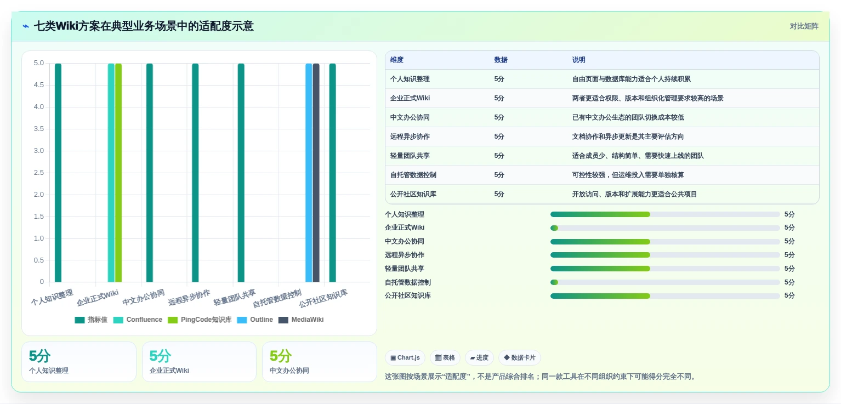Click the footnote about 适配度 ranking
Viewport: 841px width, 404px height.
click(x=541, y=377)
